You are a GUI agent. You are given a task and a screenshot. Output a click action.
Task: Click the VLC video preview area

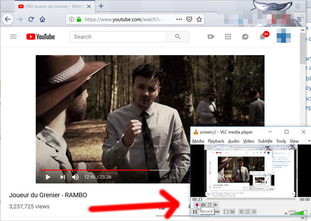(251, 170)
